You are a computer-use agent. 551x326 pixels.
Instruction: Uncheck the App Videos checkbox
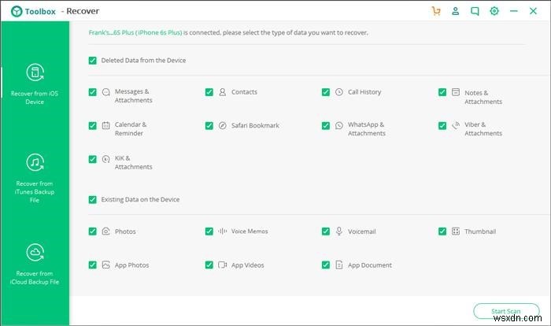coord(209,265)
